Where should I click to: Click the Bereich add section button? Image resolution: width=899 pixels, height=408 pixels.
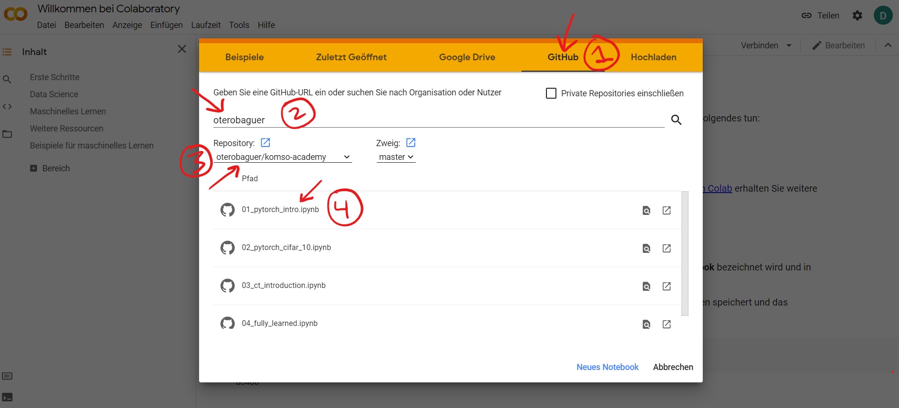click(50, 168)
